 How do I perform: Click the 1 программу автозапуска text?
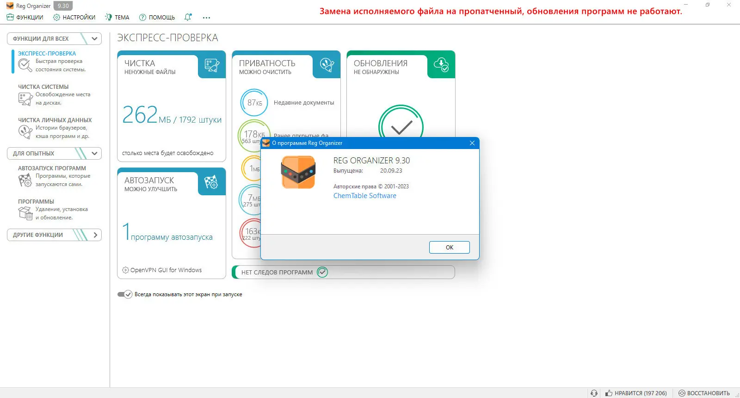(x=167, y=232)
